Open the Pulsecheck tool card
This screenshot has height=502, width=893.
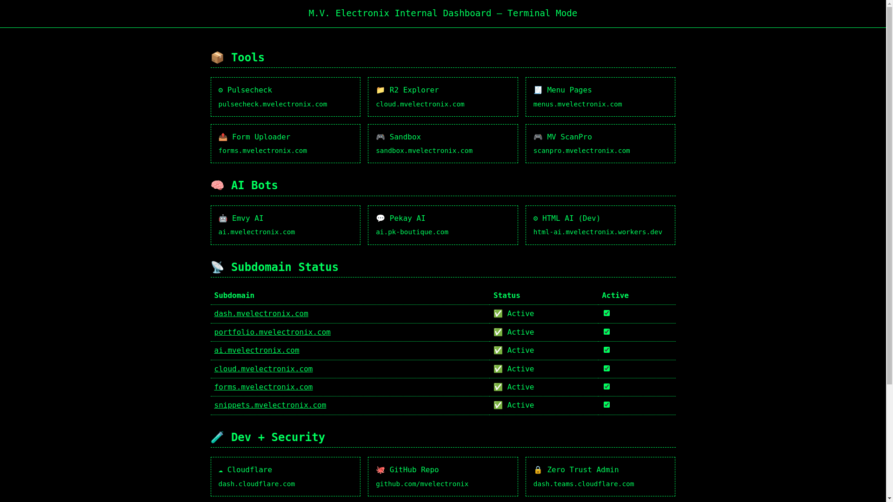[285, 97]
